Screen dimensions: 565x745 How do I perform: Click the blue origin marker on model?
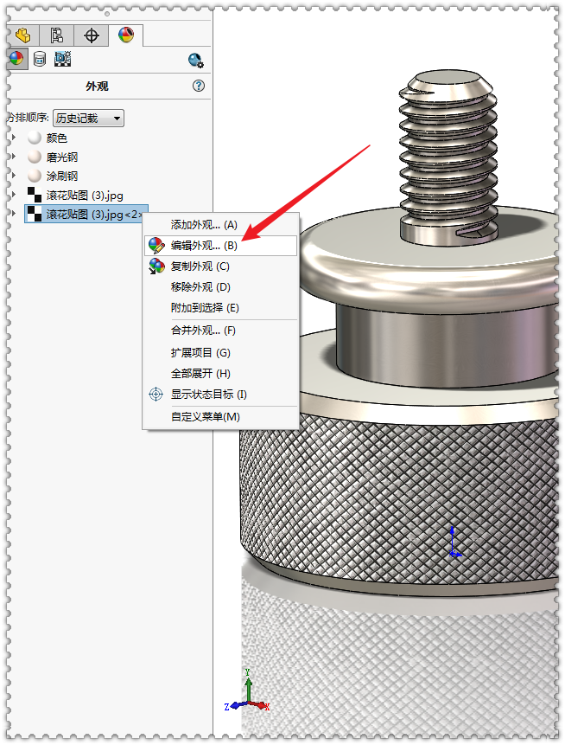[x=454, y=543]
